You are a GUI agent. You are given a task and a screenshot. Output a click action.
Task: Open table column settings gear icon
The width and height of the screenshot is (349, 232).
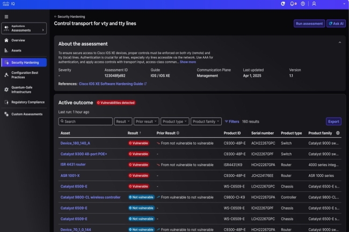coord(338,133)
